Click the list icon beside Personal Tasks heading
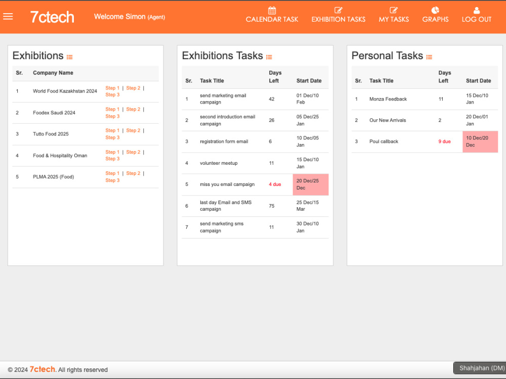Viewport: 506px width, 379px height. 429,57
